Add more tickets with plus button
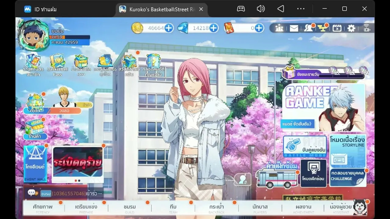The height and width of the screenshot is (219, 390). tap(259, 28)
